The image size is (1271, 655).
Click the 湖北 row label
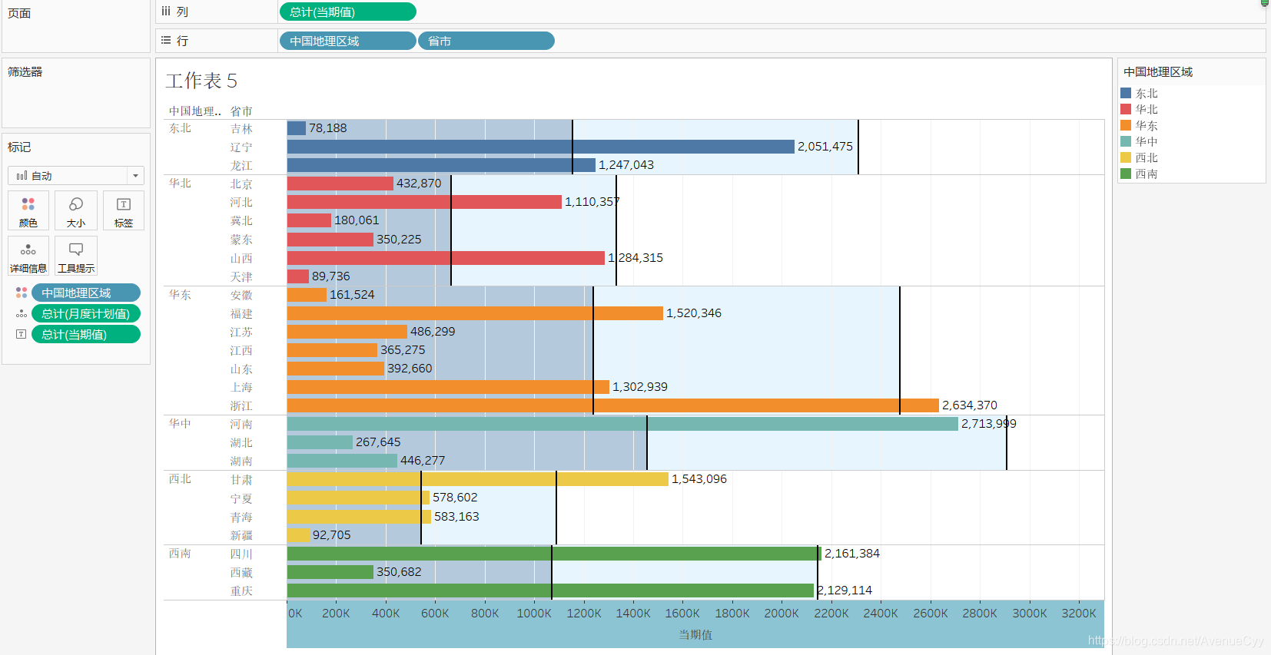[241, 443]
